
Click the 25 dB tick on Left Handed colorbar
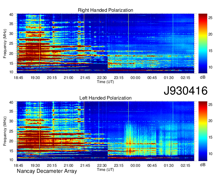tap(210, 105)
